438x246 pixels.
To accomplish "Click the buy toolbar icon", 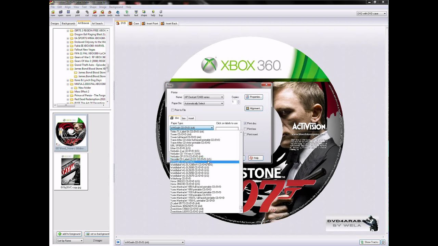I will pos(161,13).
